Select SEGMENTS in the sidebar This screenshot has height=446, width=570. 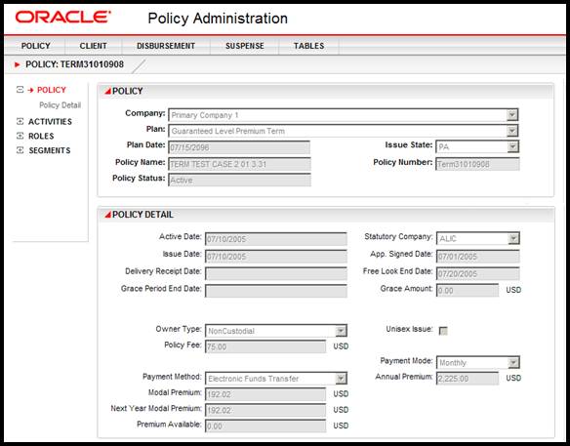click(x=50, y=150)
